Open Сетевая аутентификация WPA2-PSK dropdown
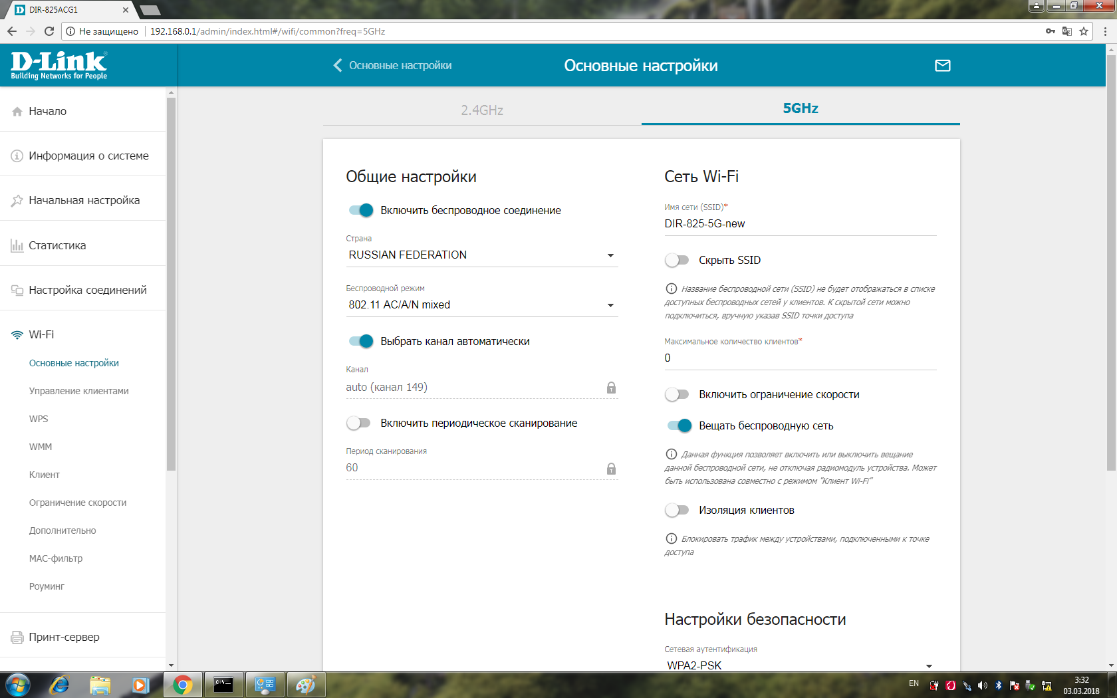Screen dimensions: 1117x698 799,665
